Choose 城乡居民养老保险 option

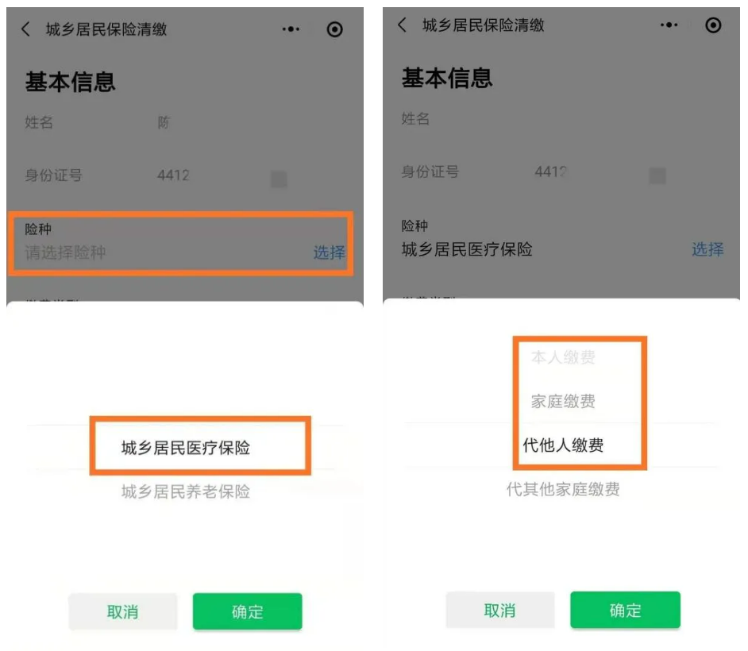pos(186,491)
